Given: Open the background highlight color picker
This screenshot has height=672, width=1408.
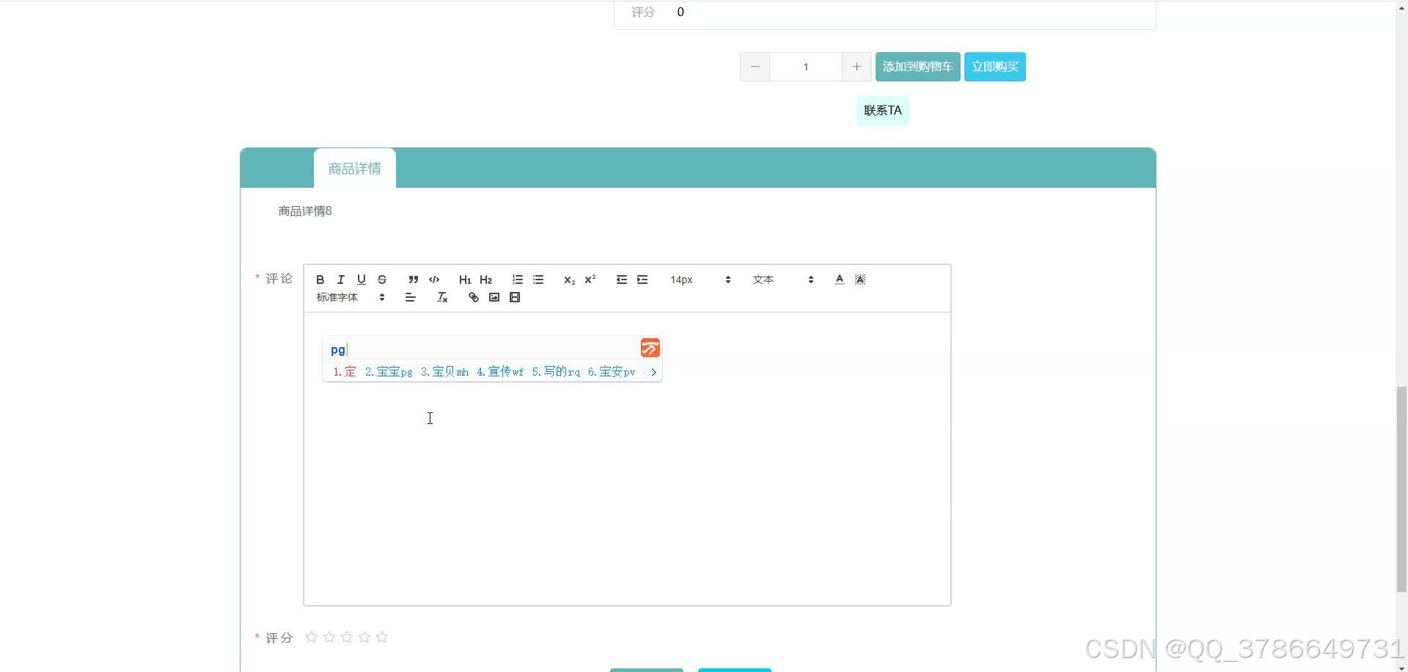Looking at the screenshot, I should click(860, 280).
